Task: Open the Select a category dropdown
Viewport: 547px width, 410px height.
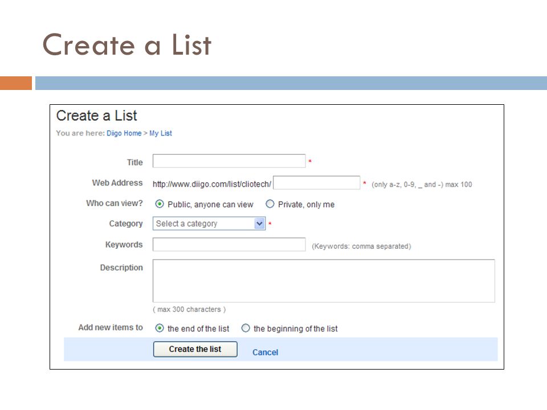Action: 209,223
